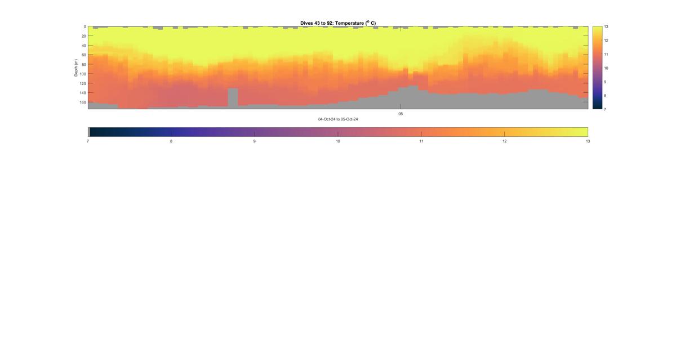Click horizontal colorbar tick label '12'

[x=504, y=141]
